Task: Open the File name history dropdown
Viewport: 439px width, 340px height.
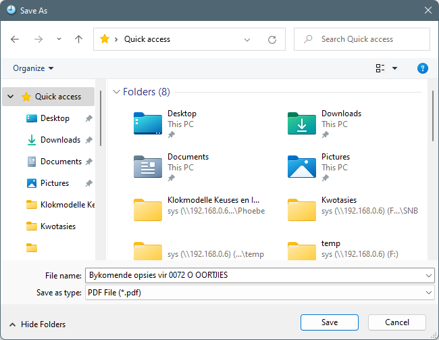Action: (x=429, y=276)
